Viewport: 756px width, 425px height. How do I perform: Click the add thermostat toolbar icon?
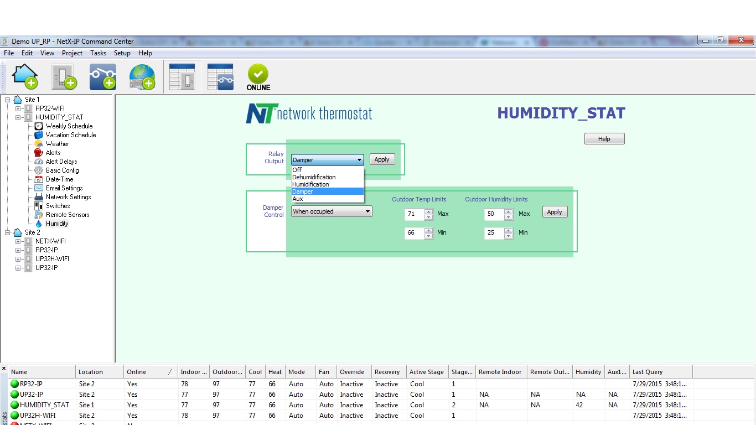click(64, 76)
